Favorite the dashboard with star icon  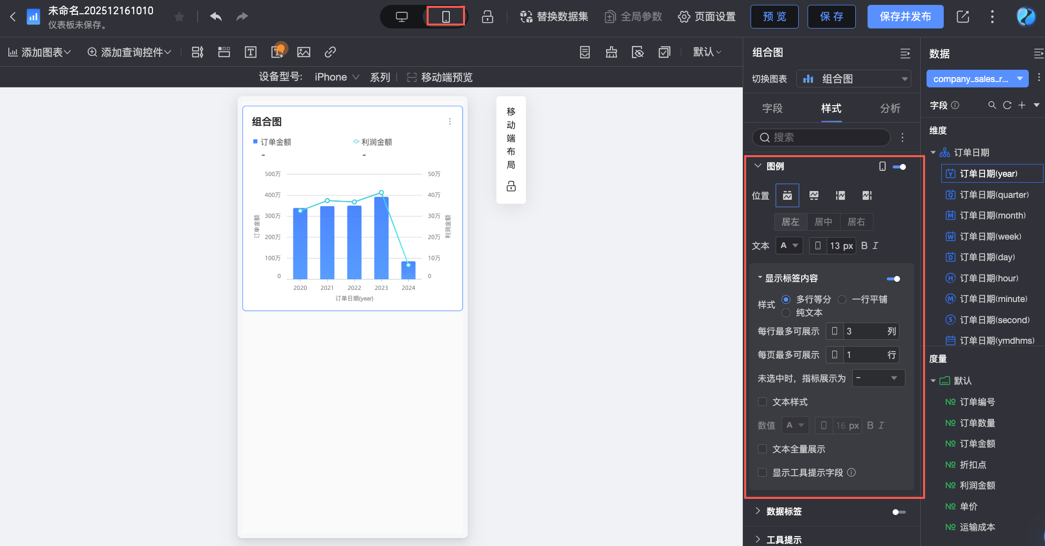(179, 17)
